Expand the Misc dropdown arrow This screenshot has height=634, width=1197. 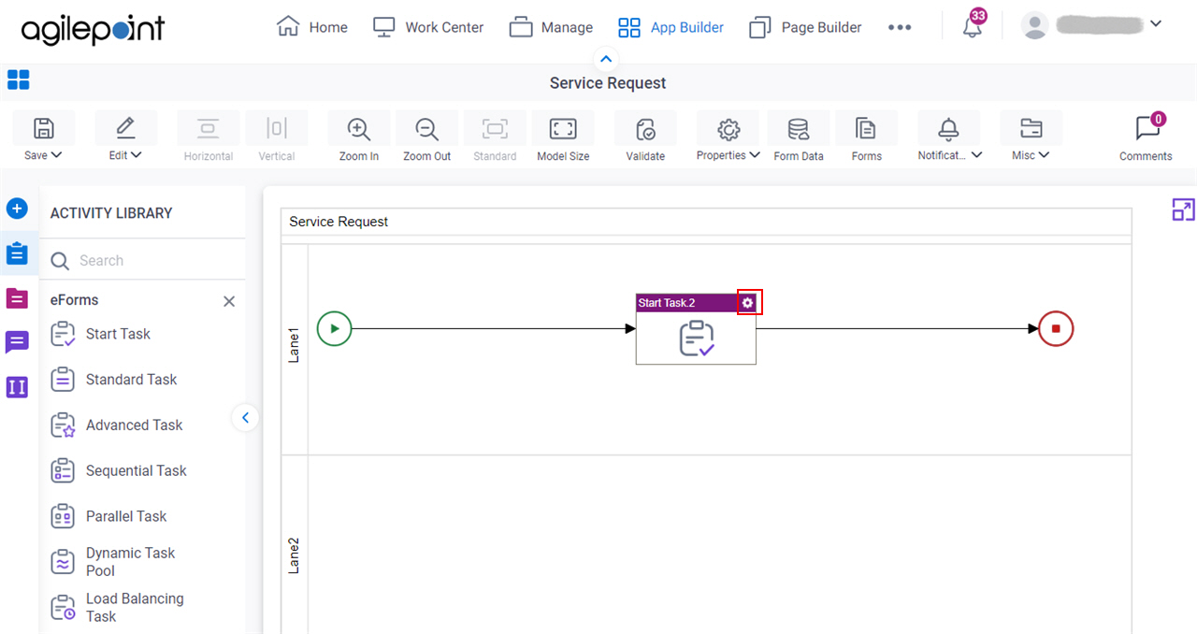(x=1044, y=155)
